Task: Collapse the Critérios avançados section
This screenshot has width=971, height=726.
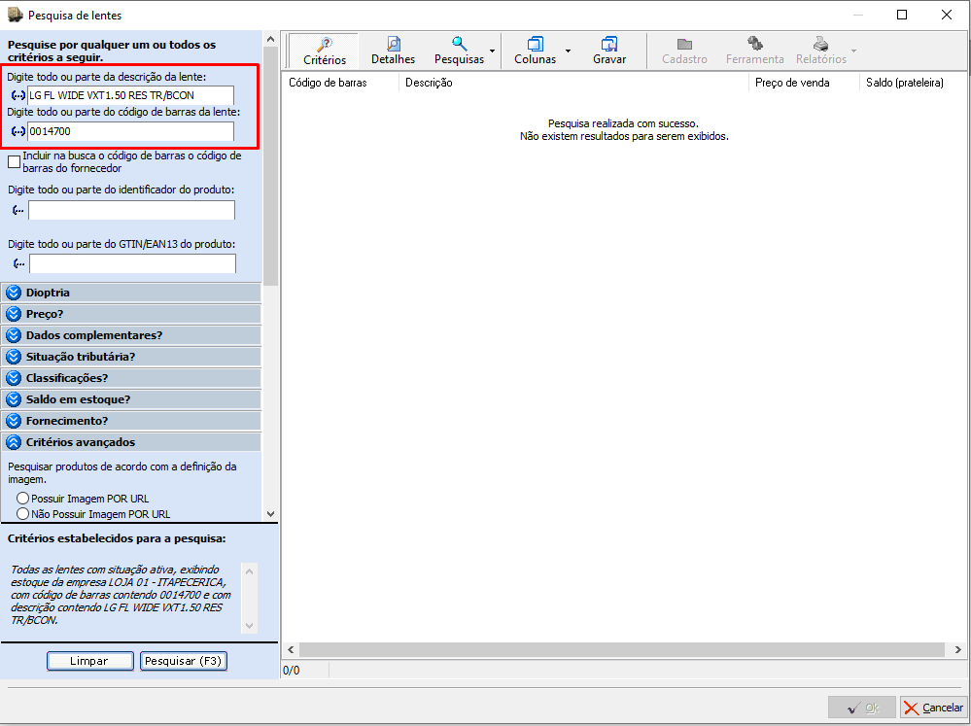Action: click(x=14, y=442)
